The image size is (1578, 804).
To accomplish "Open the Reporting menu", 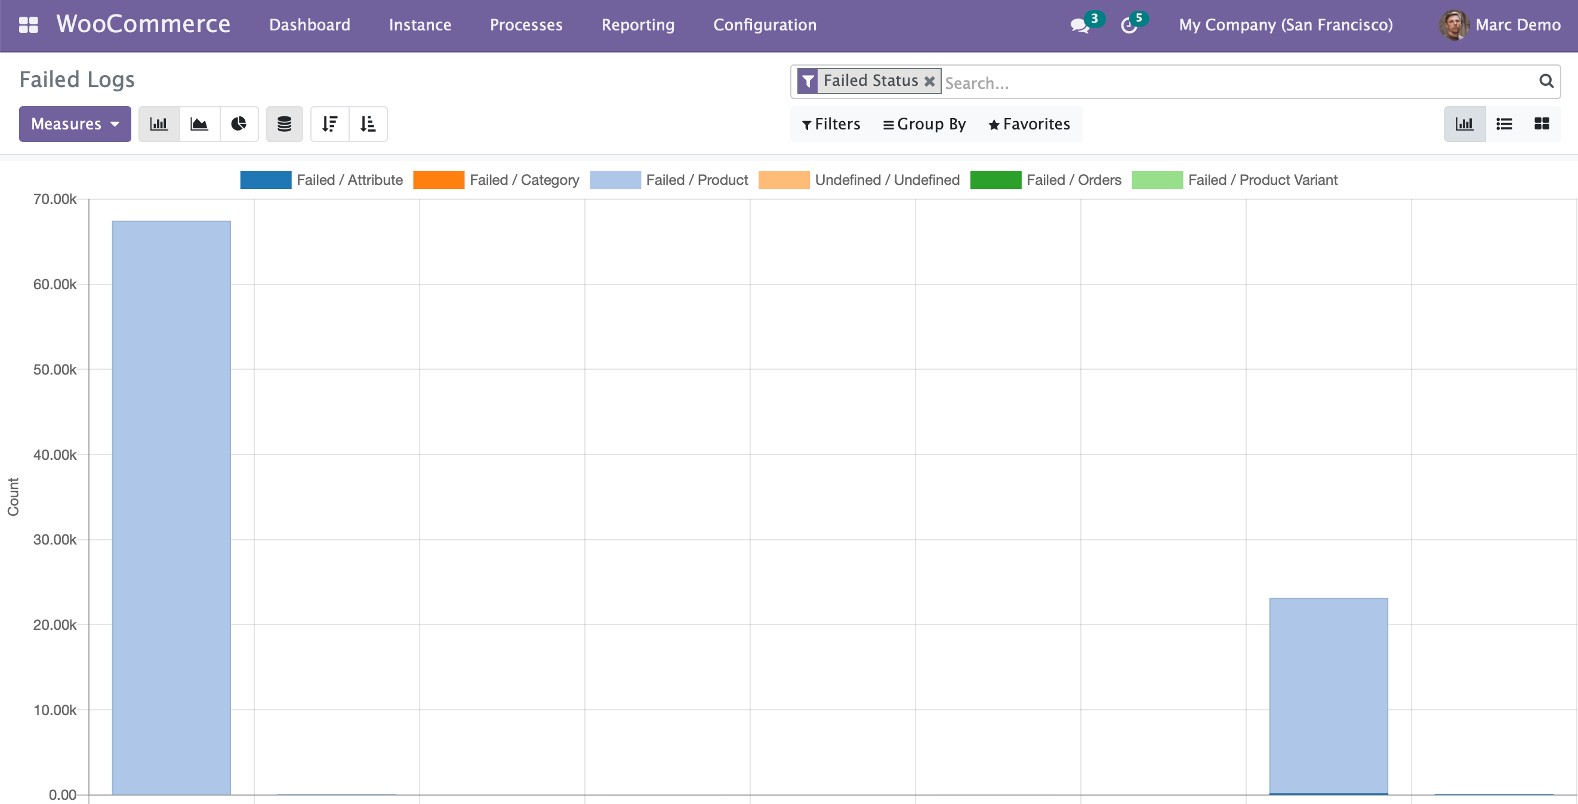I will tap(637, 25).
